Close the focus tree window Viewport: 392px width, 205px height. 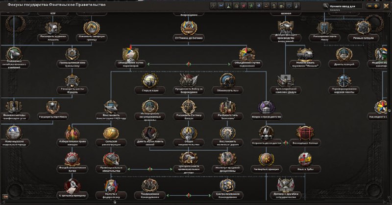(x=386, y=6)
